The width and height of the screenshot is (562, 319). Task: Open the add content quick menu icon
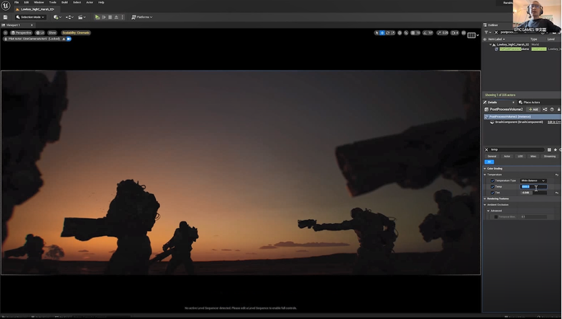(57, 17)
